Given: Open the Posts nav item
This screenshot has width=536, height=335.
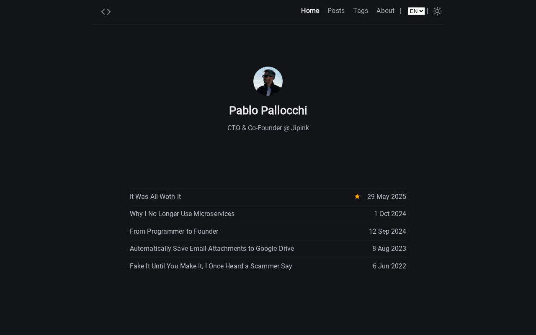Looking at the screenshot, I should click(x=336, y=11).
